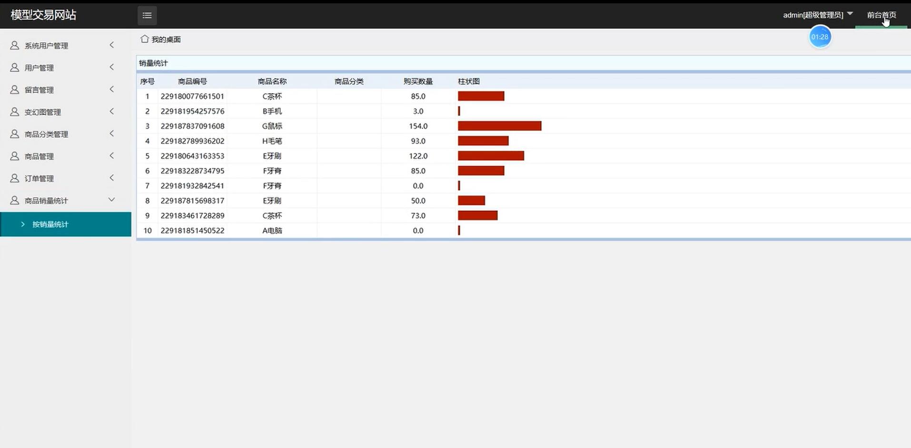Viewport: 911px width, 448px height.
Task: Click the 购买数量 column header
Action: point(418,81)
